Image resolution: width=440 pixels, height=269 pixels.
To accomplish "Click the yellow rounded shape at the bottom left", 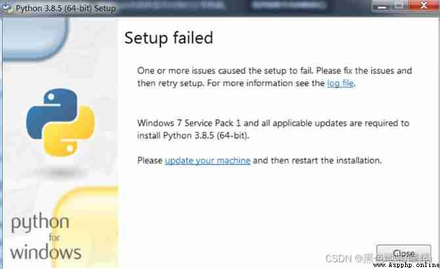I will point(86,227).
